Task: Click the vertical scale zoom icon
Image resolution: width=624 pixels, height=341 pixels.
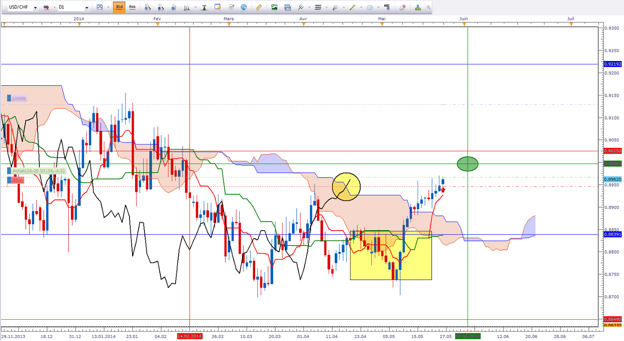Action: 187,7
